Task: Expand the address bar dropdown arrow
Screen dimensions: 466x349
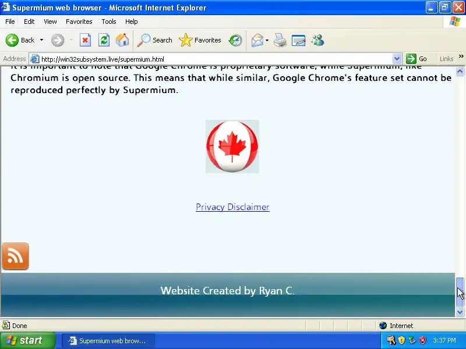Action: [397, 59]
